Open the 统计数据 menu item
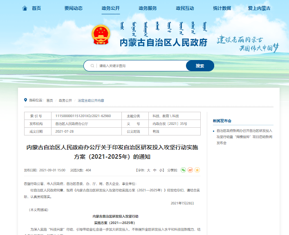This screenshot has width=289, height=235. pyautogui.click(x=222, y=8)
